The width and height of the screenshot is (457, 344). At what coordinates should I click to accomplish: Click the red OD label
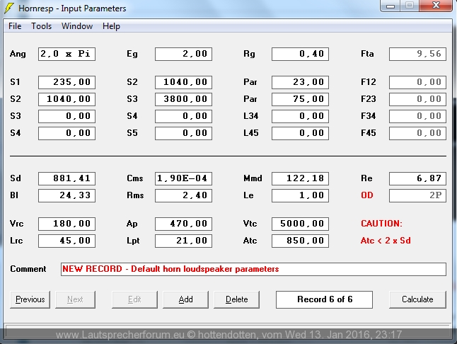366,195
